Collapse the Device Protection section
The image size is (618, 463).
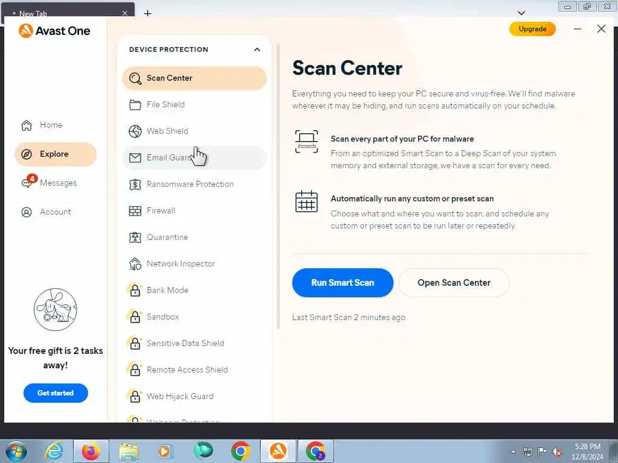click(257, 49)
